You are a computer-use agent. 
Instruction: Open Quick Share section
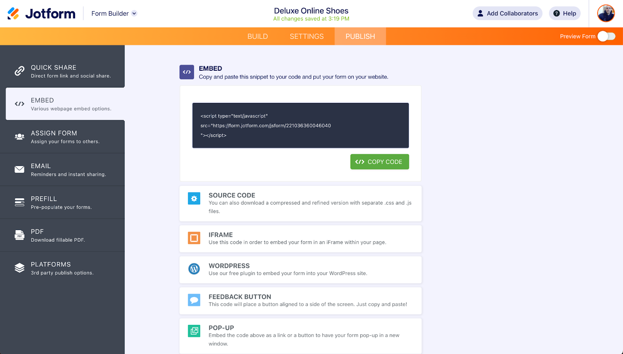point(62,71)
